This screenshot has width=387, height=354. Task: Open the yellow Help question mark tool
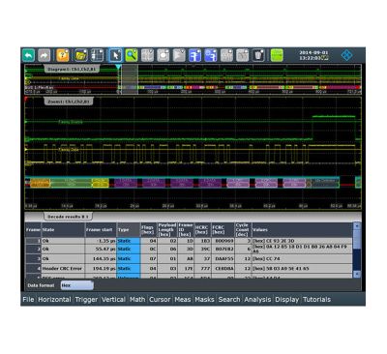coord(63,55)
